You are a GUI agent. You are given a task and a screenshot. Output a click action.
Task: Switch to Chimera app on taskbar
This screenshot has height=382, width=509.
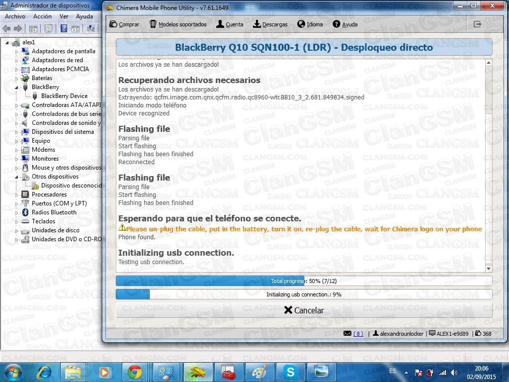point(198,372)
